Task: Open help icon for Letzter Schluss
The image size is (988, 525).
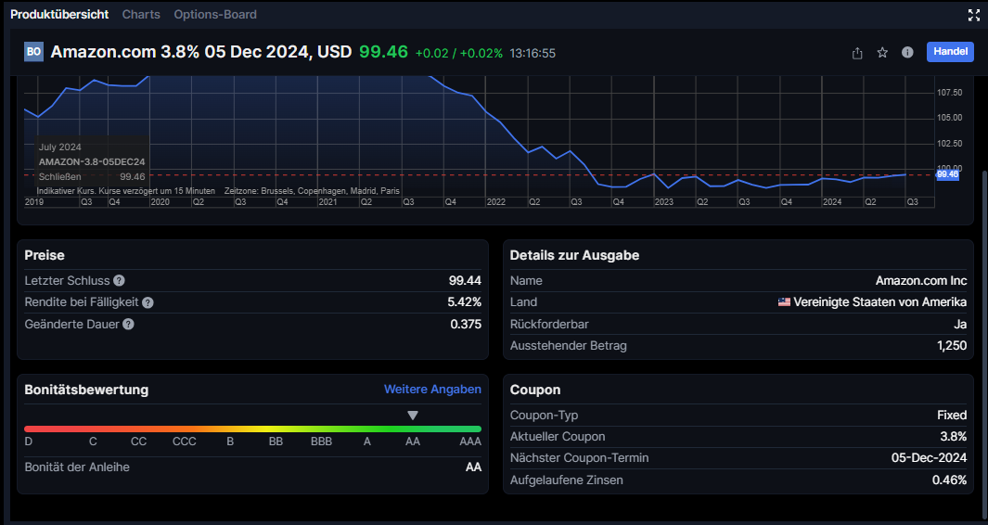Action: pyautogui.click(x=119, y=280)
